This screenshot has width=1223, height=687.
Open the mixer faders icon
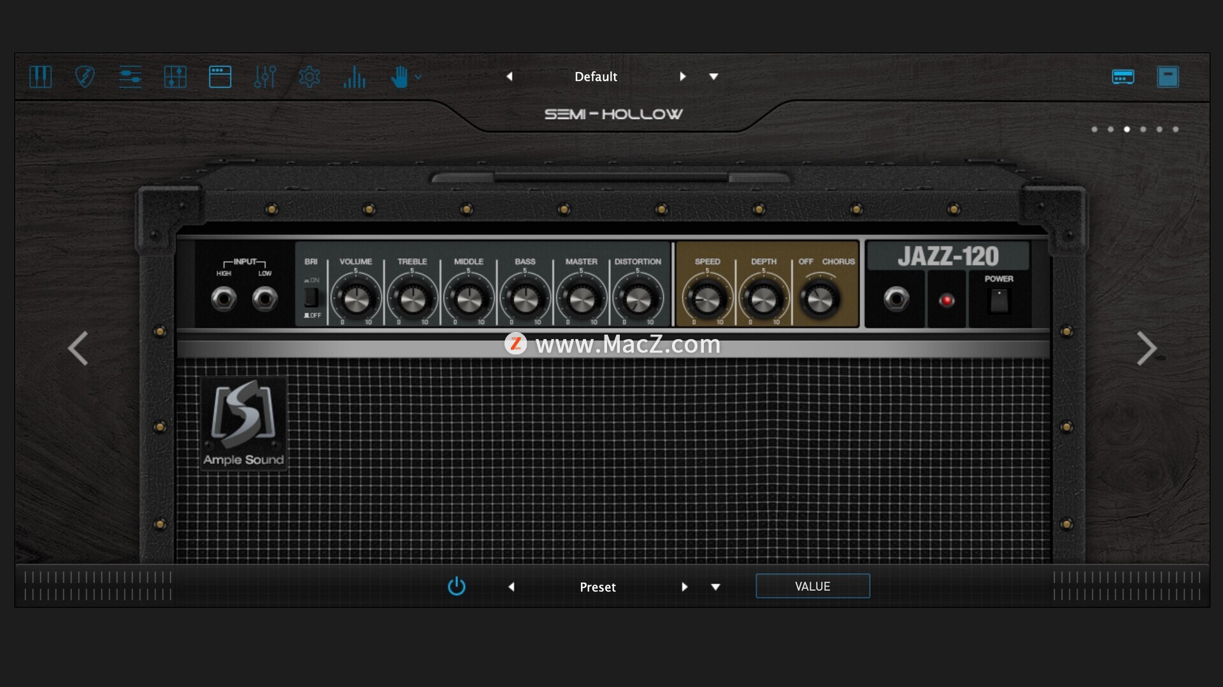pyautogui.click(x=265, y=77)
